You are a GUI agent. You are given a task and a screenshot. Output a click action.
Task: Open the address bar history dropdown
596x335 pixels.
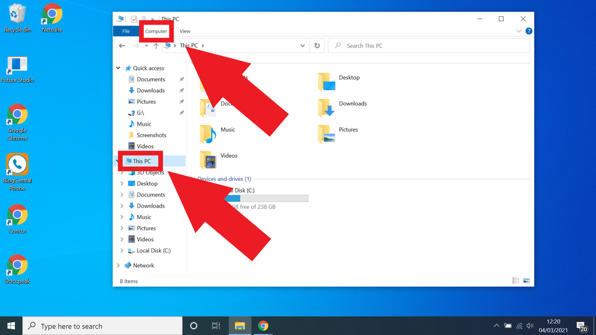coord(302,45)
